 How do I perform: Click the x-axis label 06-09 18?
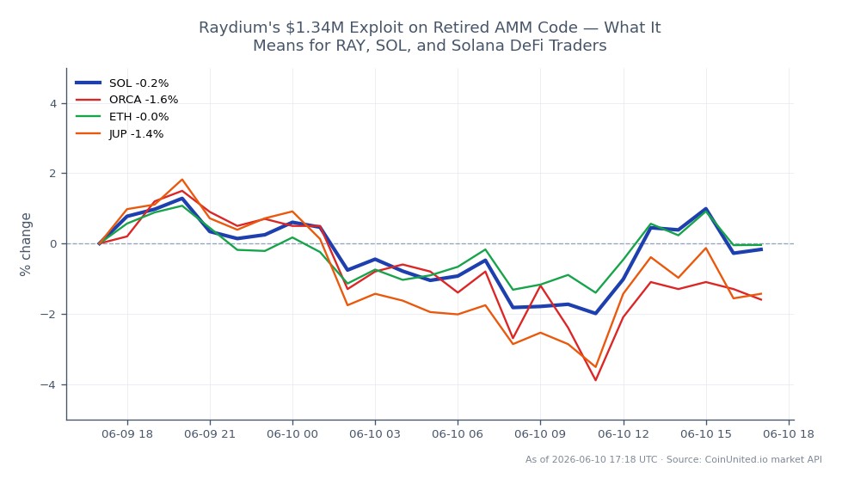tap(127, 434)
